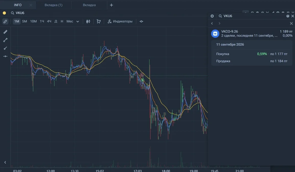The height and width of the screenshot is (172, 295).
Task: Close the trade details with the lower X
Action: [291, 23]
